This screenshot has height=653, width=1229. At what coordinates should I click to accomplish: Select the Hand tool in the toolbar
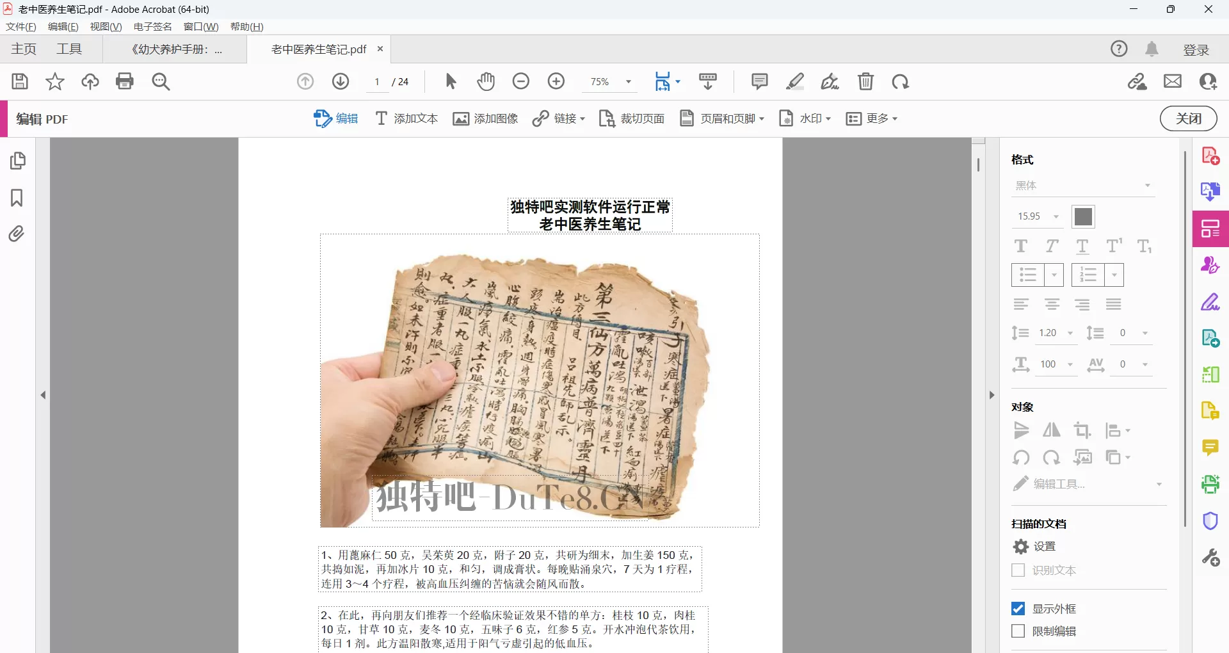[486, 81]
